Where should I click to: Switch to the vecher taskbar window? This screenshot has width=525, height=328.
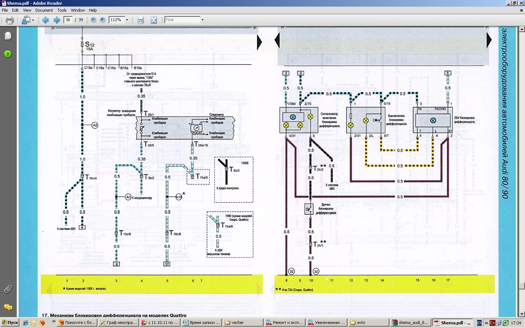coord(242,323)
